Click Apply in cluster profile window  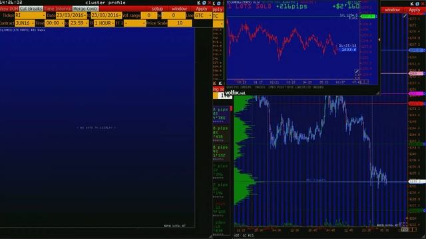pyautogui.click(x=202, y=9)
